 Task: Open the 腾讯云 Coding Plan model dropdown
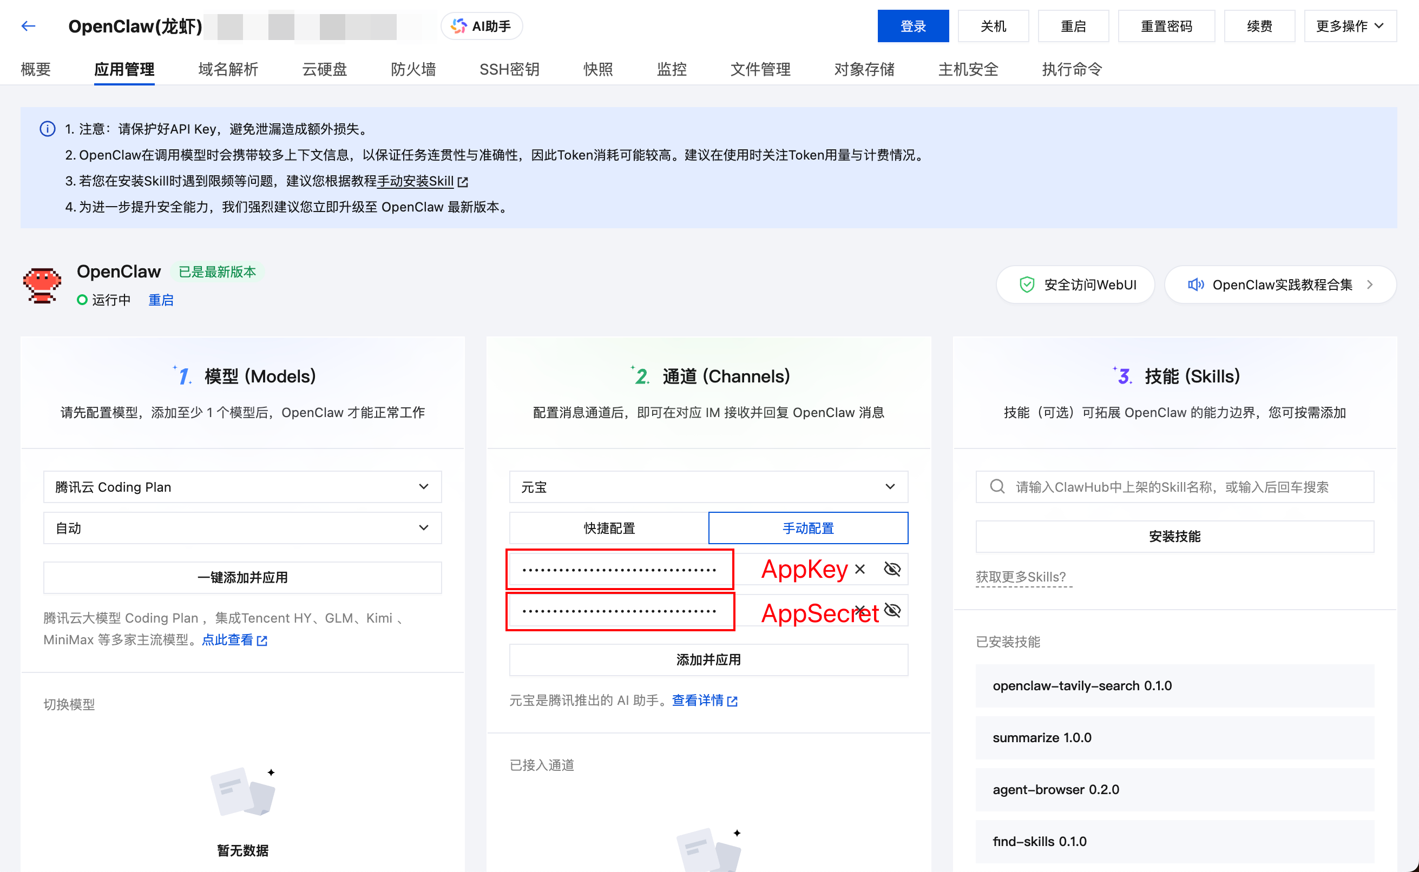click(x=242, y=487)
